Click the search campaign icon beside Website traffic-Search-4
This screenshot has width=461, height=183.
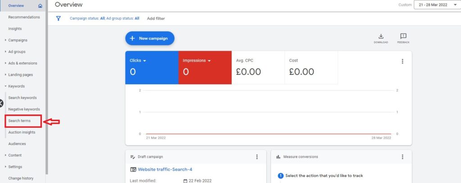click(x=133, y=170)
